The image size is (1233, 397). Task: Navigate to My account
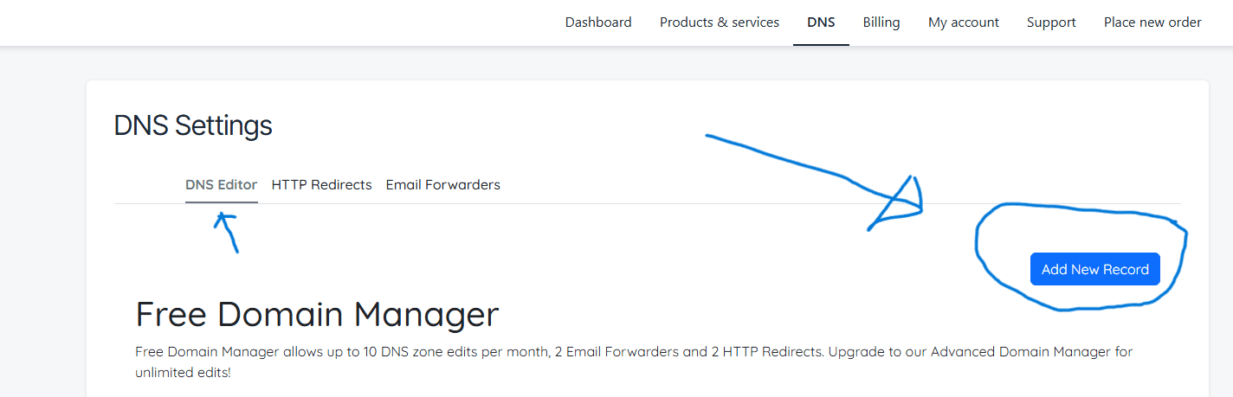click(964, 22)
